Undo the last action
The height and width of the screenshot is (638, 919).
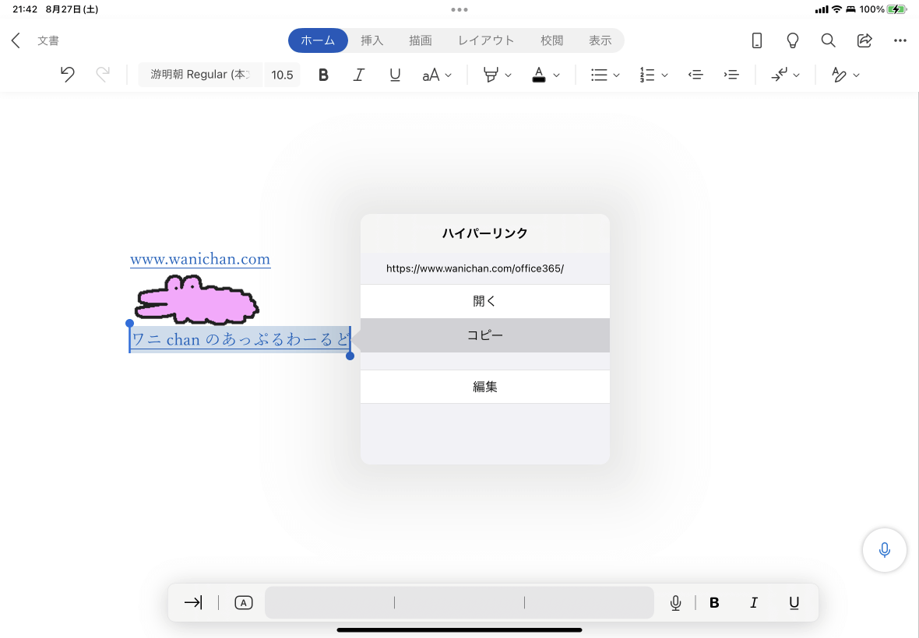tap(68, 75)
